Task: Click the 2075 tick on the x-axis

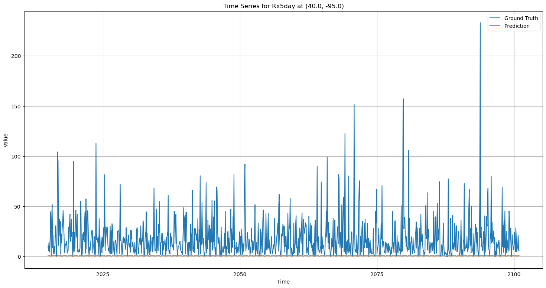Action: pyautogui.click(x=377, y=274)
